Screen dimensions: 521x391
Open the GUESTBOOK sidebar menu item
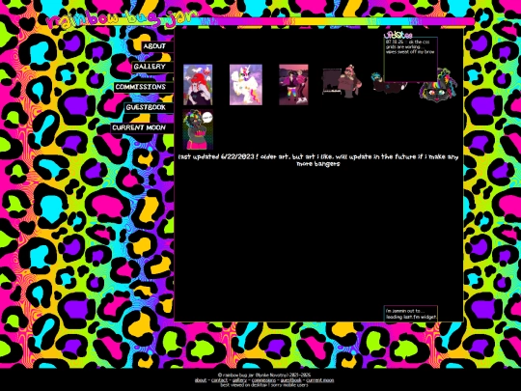149,107
